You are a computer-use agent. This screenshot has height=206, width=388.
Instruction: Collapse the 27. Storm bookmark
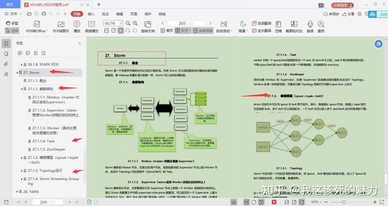[17, 73]
